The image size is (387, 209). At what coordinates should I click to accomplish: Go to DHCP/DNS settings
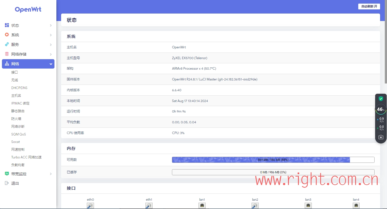(x=19, y=88)
